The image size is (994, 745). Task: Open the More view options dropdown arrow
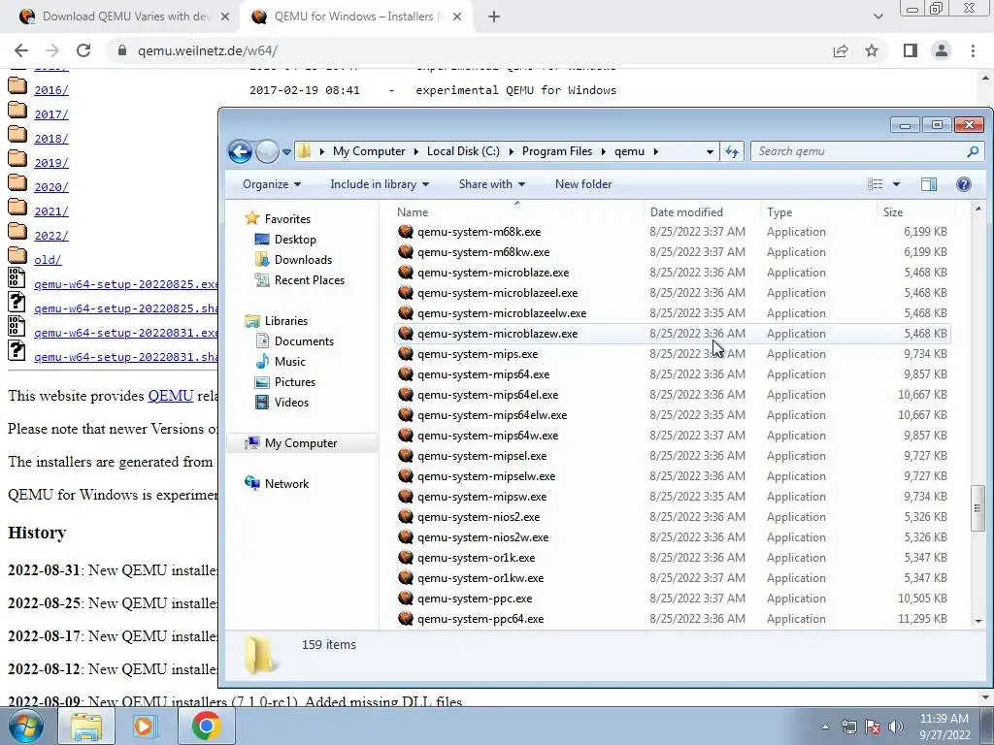pyautogui.click(x=896, y=184)
